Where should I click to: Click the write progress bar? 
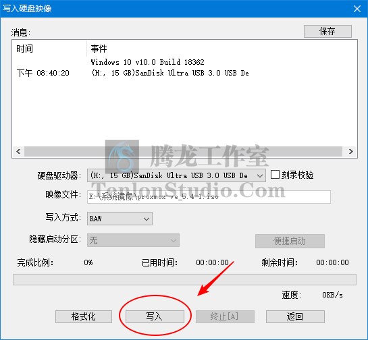(184, 279)
